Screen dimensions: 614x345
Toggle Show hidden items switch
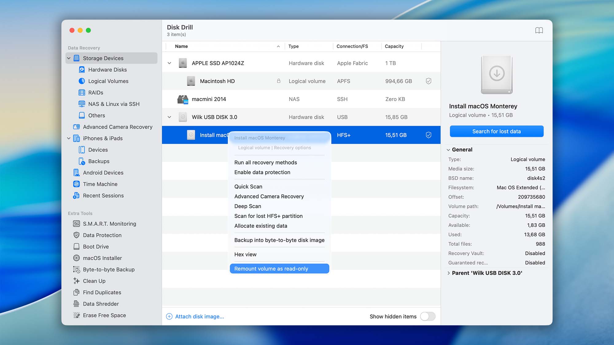pyautogui.click(x=428, y=316)
